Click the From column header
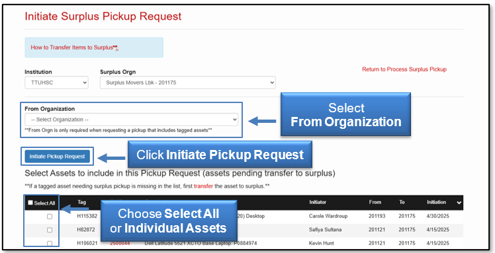Viewport: 495px width, 253px height. (375, 202)
